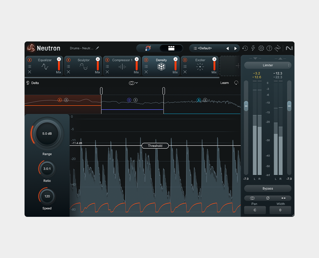Click the Ratio knob showing 3.0:1

[x=47, y=169]
